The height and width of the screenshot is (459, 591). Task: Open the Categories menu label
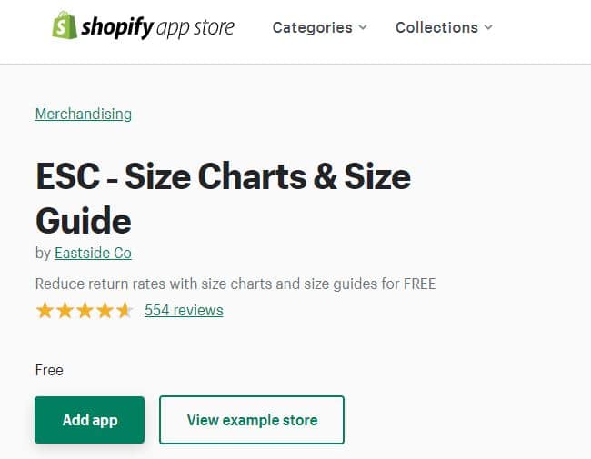click(312, 27)
